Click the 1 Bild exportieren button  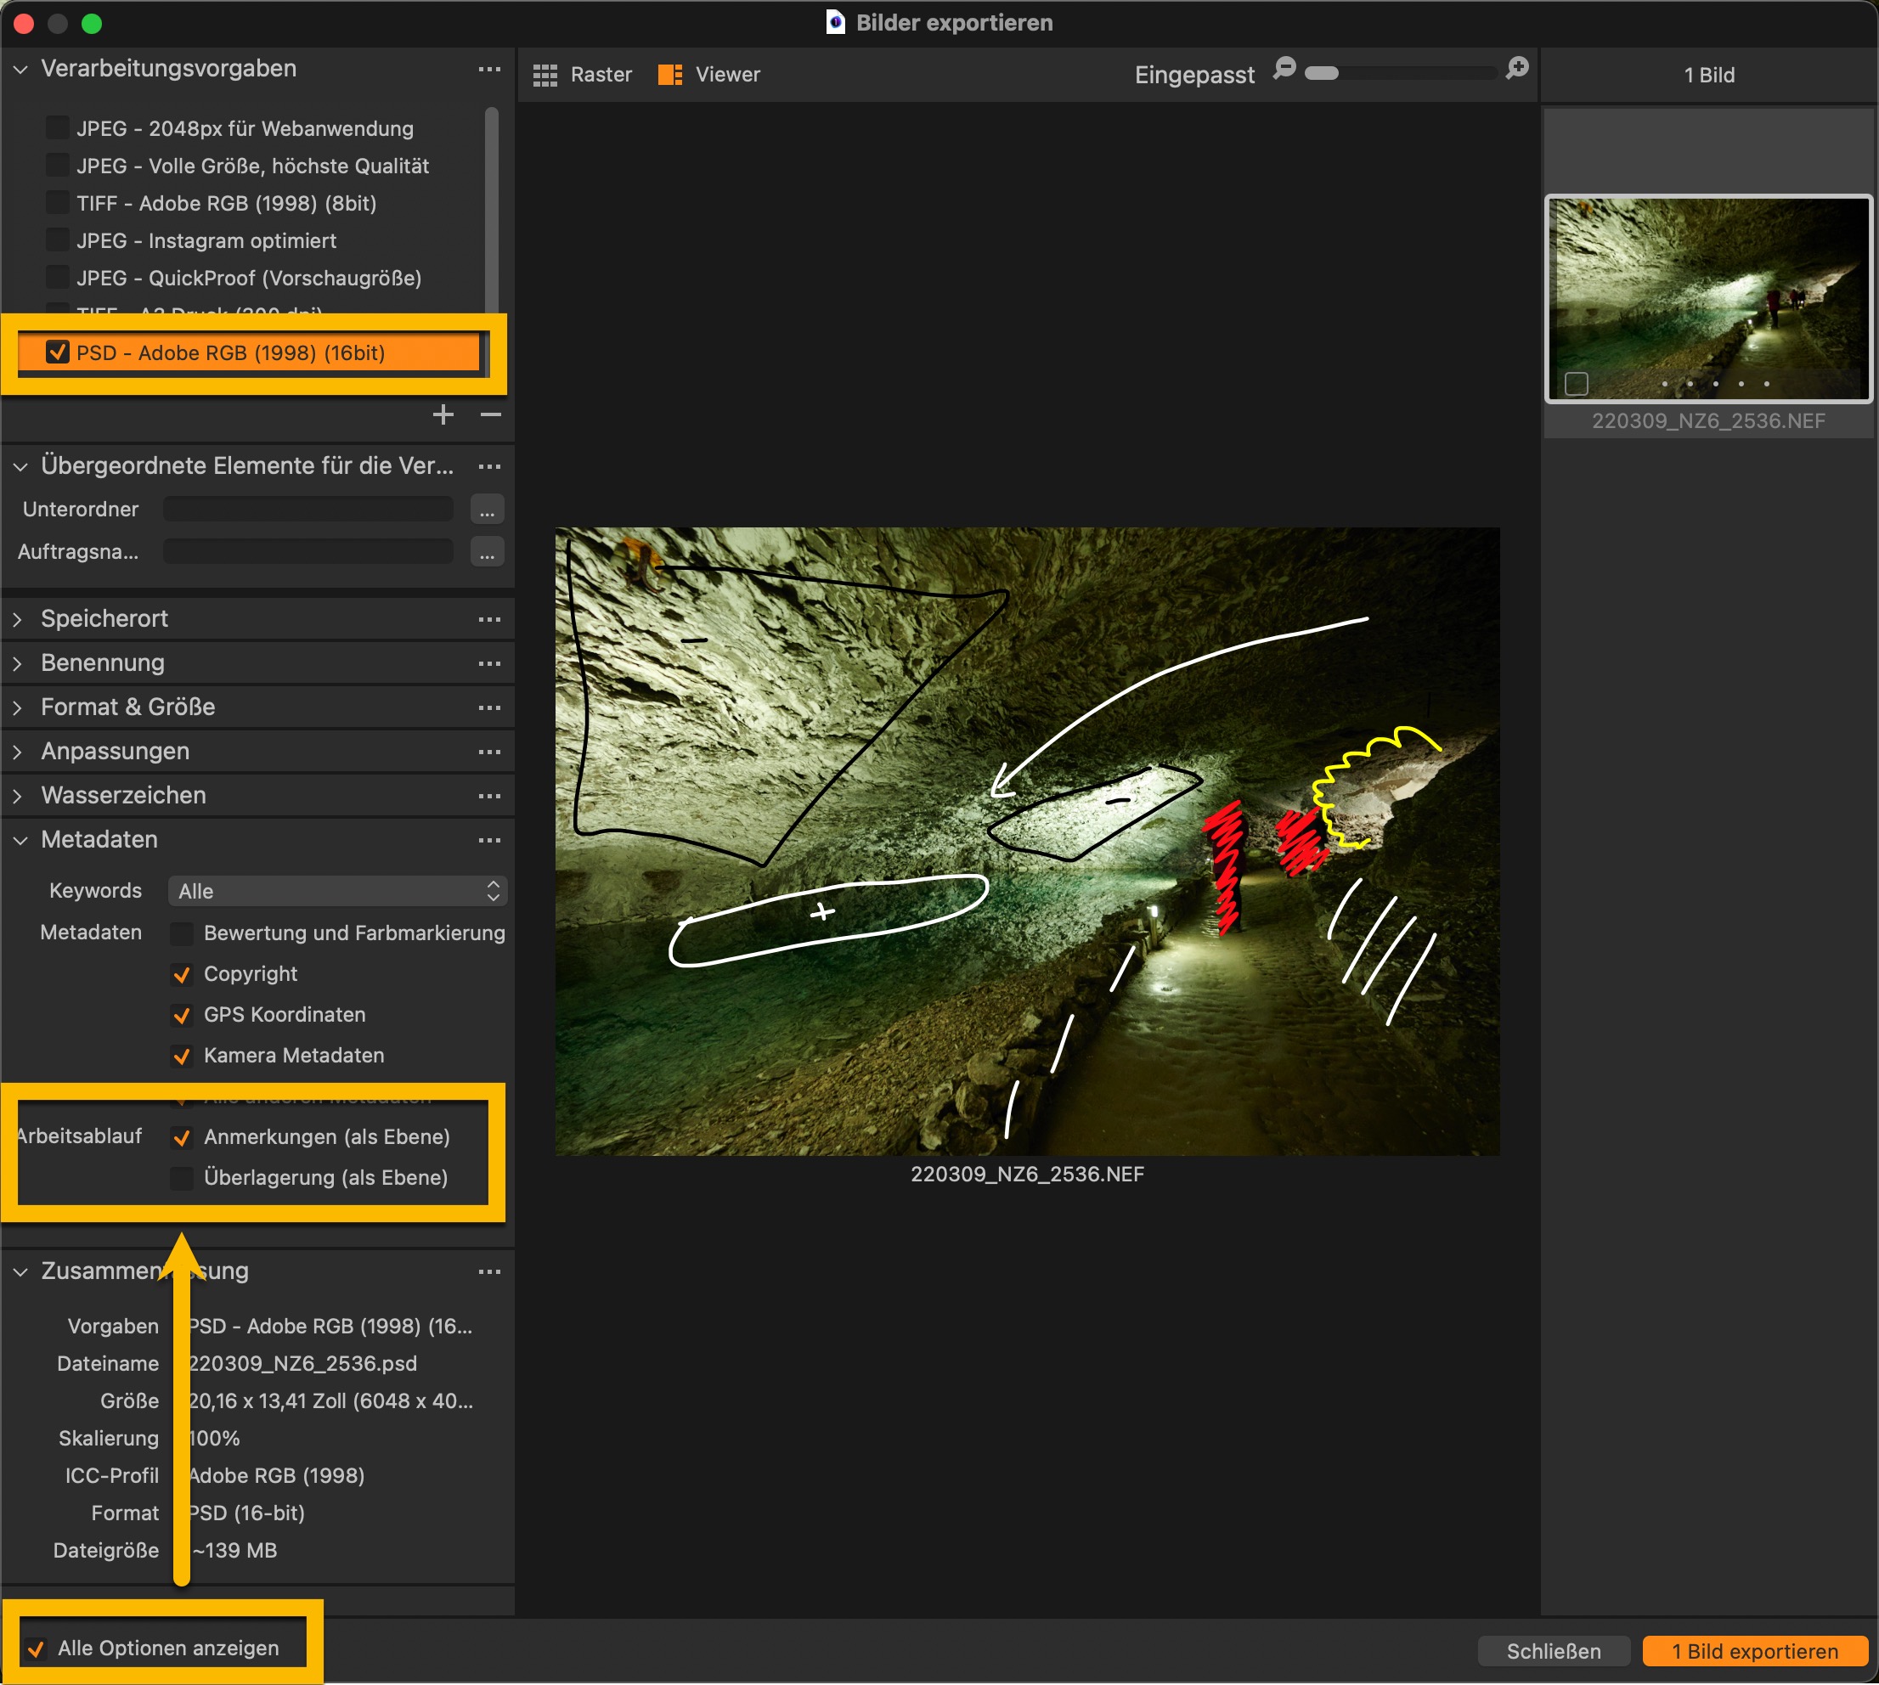click(x=1754, y=1651)
